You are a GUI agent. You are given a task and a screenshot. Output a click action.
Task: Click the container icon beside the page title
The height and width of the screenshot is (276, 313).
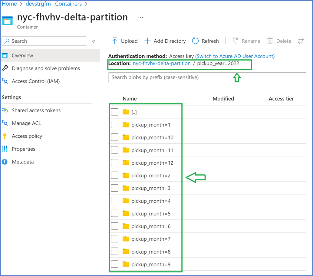(7, 21)
